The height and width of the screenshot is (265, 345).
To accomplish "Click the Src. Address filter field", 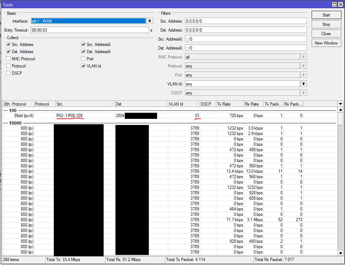I will [246, 21].
